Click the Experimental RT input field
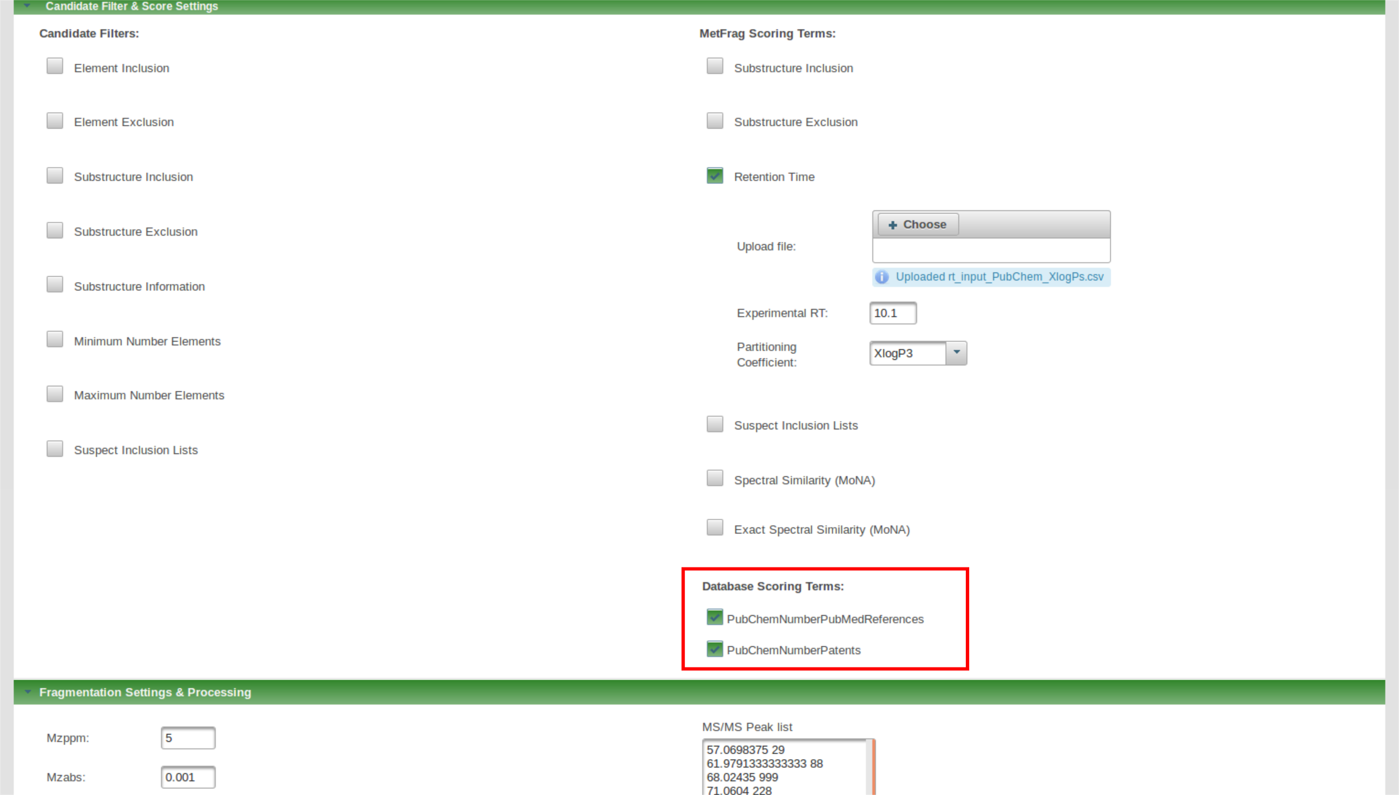Screen dimensions: 1399x795 coord(893,313)
